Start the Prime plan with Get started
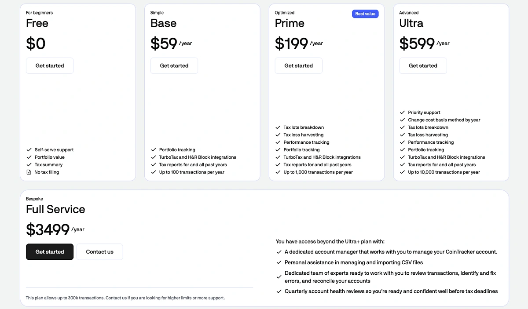 point(298,65)
